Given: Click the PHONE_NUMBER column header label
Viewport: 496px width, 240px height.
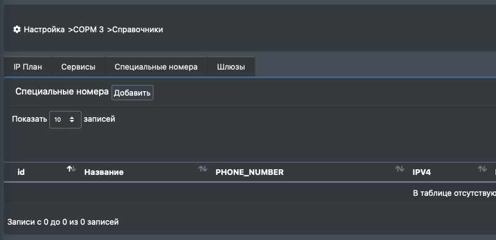Looking at the screenshot, I should (x=249, y=172).
